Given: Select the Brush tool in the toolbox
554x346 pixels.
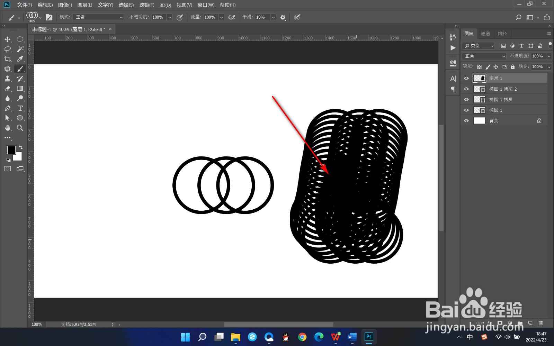Looking at the screenshot, I should pos(20,69).
